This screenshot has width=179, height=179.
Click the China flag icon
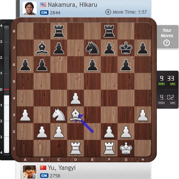coord(43,168)
